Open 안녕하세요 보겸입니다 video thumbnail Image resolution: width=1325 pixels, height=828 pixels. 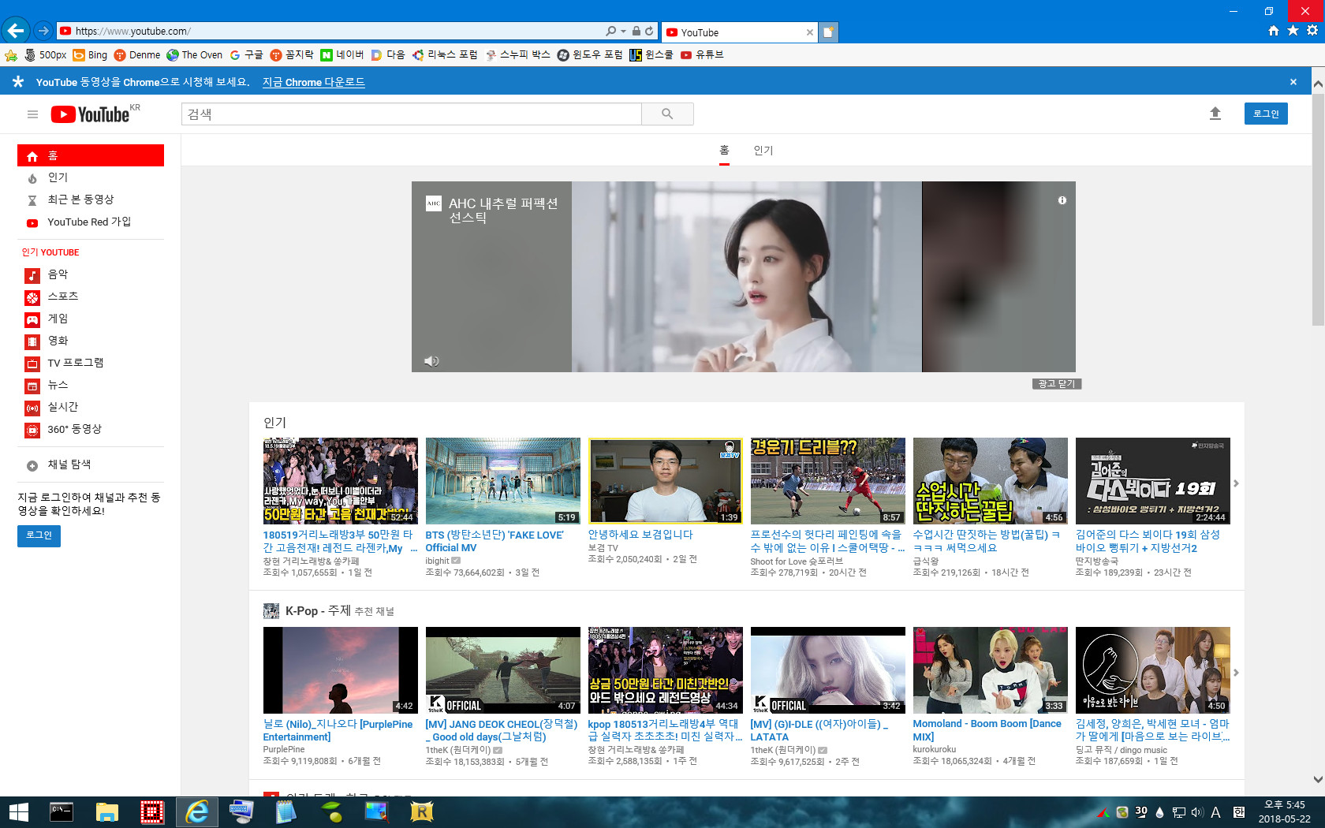coord(665,481)
